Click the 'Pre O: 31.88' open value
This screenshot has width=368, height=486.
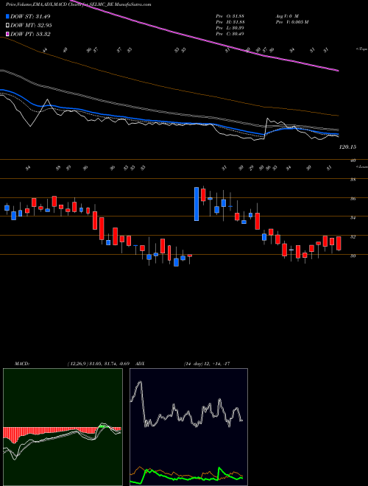coord(230,15)
